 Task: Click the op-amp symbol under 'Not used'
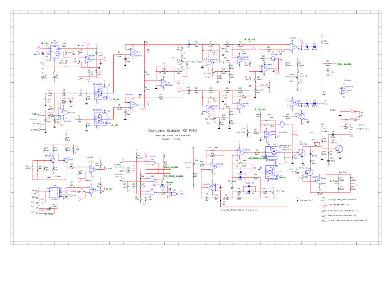346,91
